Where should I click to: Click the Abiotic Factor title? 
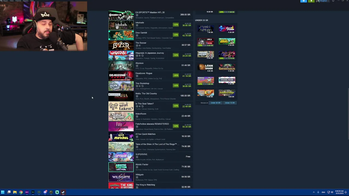(x=142, y=164)
